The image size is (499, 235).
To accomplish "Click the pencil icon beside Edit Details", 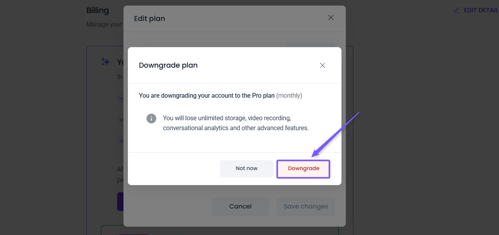I will 457,10.
